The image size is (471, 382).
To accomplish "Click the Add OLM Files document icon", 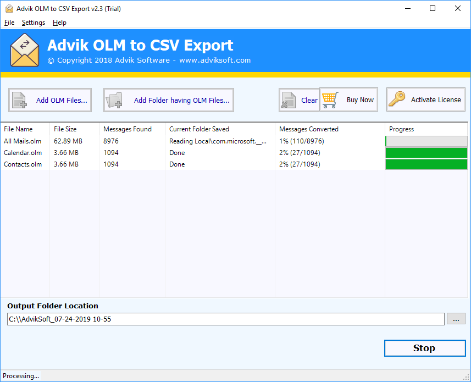I will point(19,100).
